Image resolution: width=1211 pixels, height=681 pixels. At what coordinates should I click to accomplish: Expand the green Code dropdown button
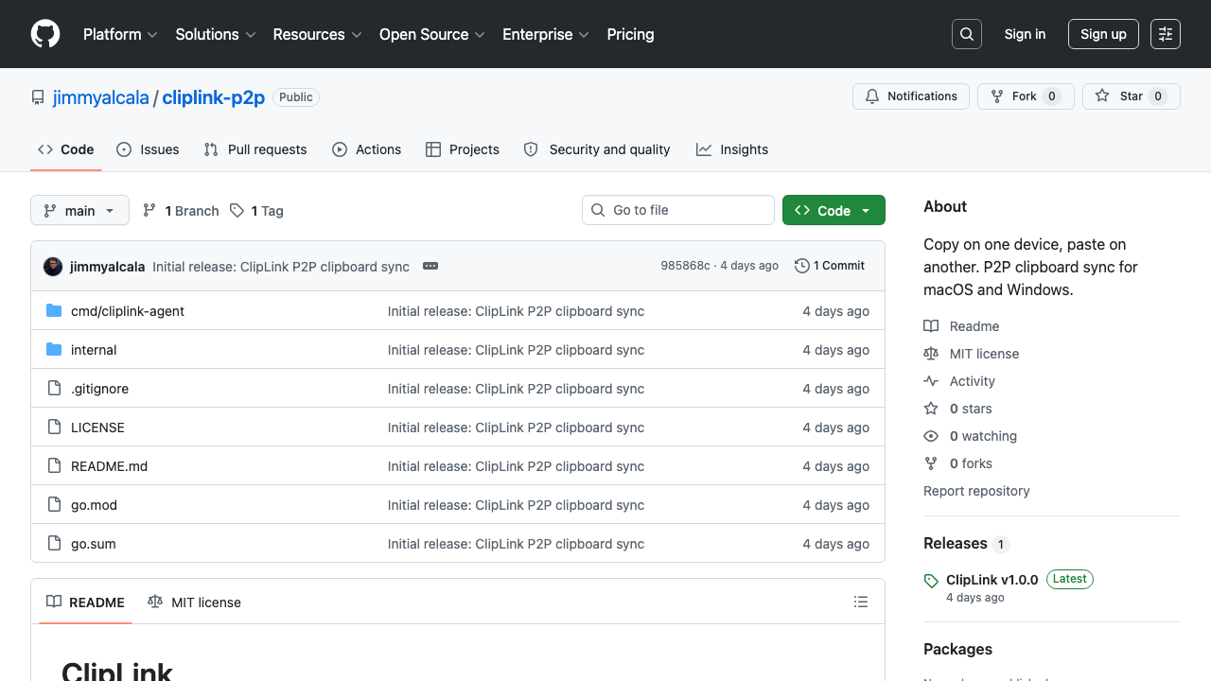[834, 210]
